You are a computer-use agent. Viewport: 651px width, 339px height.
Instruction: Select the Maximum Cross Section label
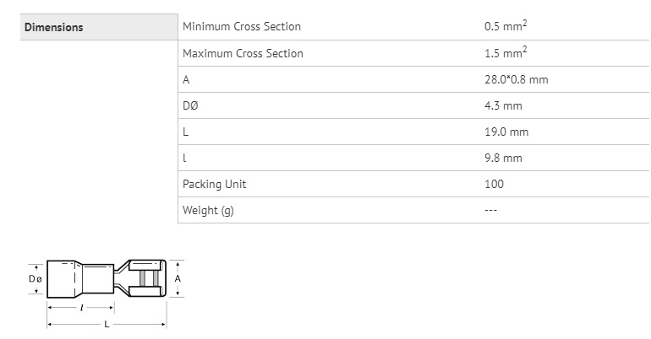click(x=243, y=53)
